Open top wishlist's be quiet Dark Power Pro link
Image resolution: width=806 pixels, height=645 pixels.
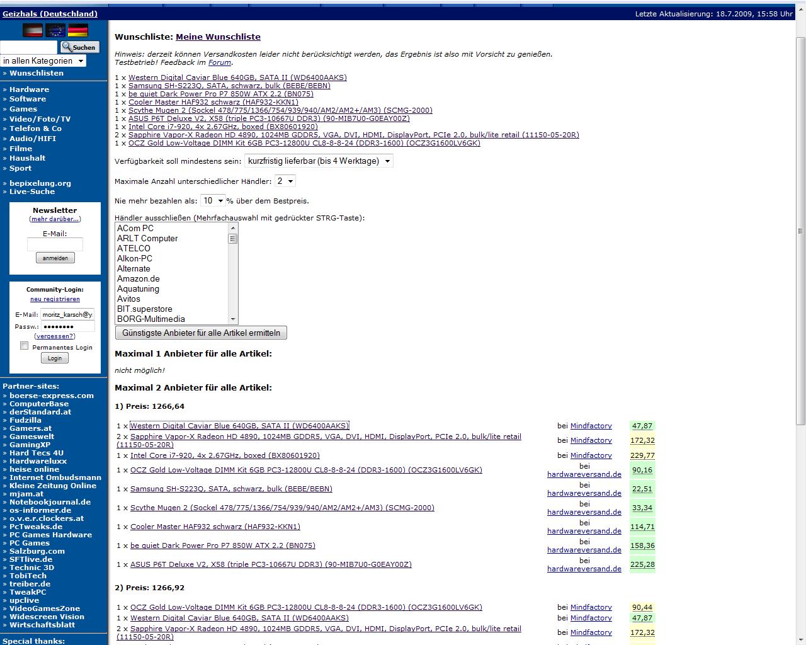tap(221, 94)
